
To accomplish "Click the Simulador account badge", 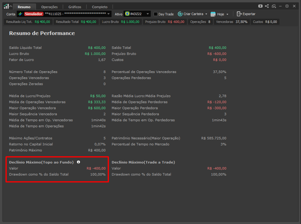I will [34, 14].
